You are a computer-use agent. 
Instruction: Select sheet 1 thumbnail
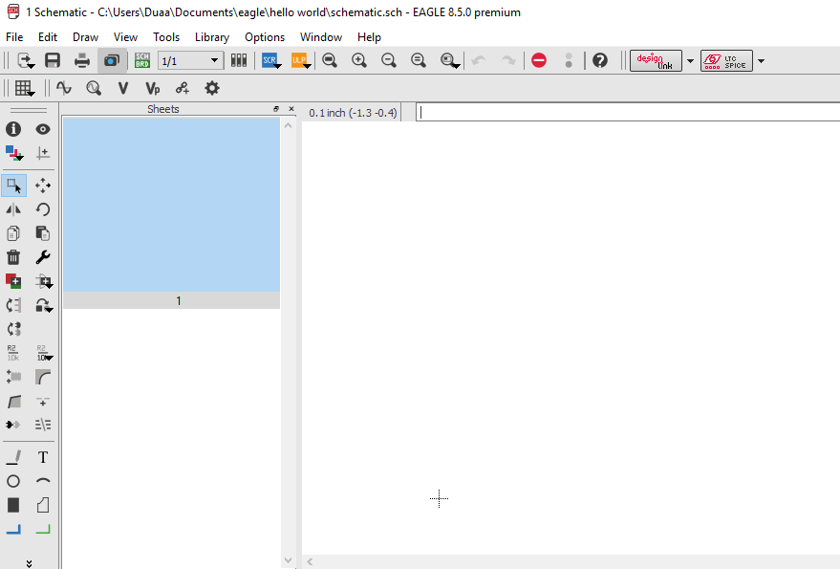pos(171,212)
